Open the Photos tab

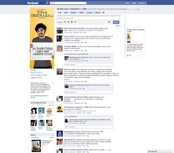(x=73, y=13)
